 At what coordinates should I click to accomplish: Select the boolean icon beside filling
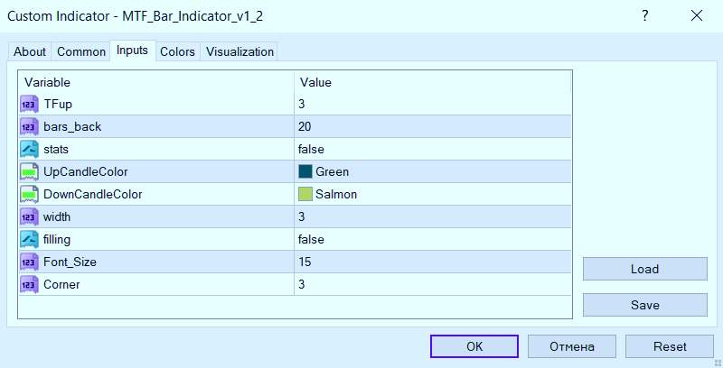pos(28,239)
